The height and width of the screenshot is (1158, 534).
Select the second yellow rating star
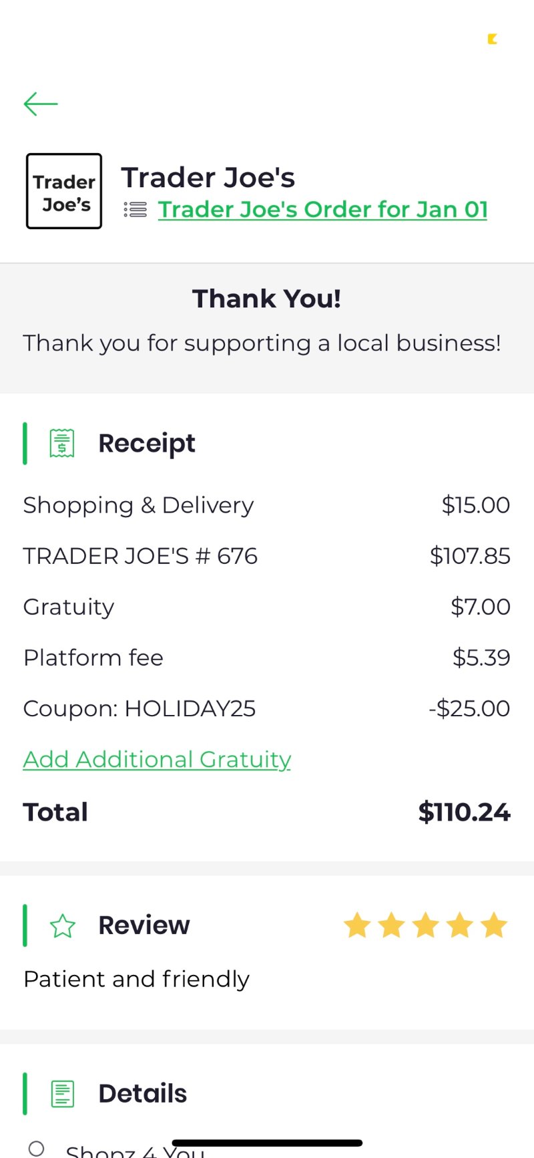(x=391, y=925)
